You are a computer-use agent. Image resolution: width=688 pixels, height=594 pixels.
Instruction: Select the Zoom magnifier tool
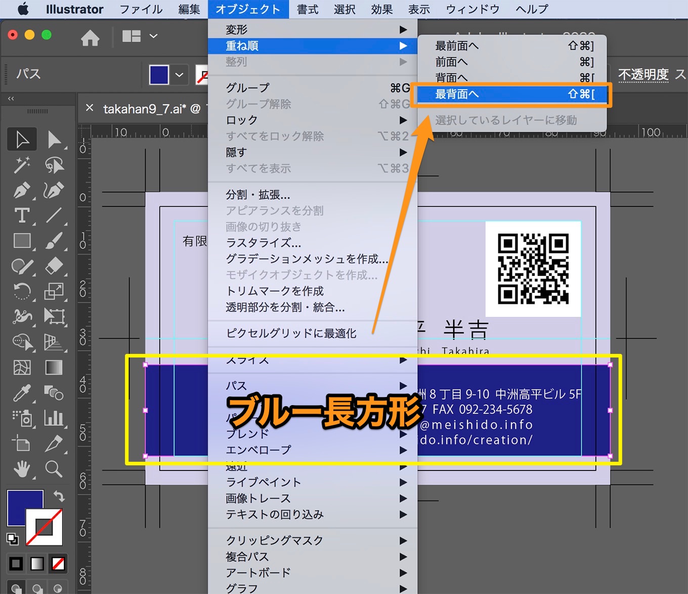54,469
